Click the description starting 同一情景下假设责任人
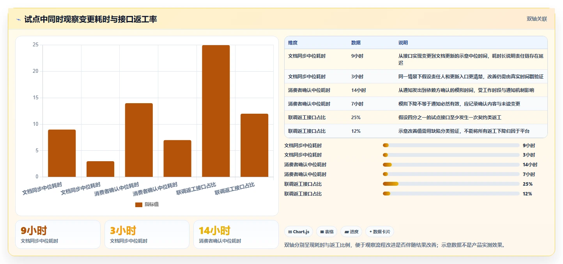Image resolution: width=563 pixels, height=264 pixels. click(x=471, y=77)
